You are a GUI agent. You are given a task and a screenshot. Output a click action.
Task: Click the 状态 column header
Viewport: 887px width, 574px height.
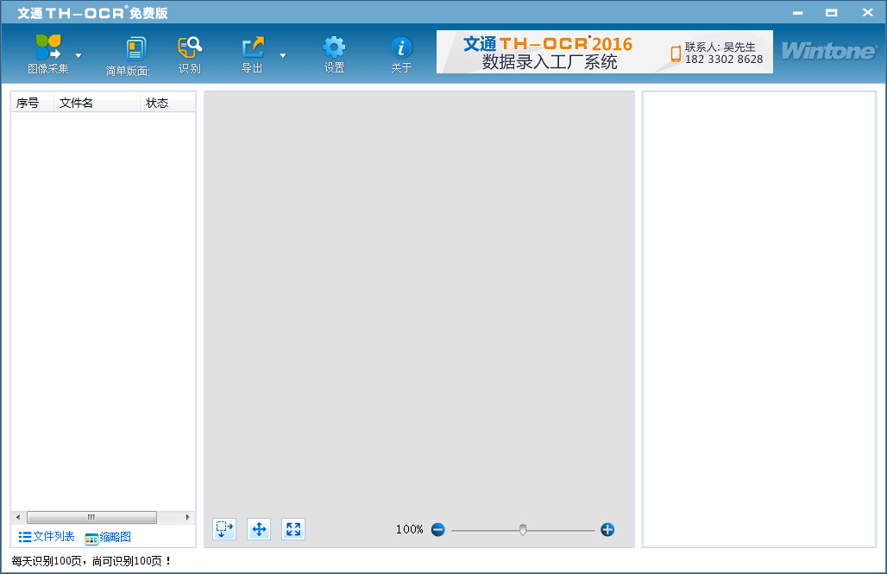pos(160,103)
